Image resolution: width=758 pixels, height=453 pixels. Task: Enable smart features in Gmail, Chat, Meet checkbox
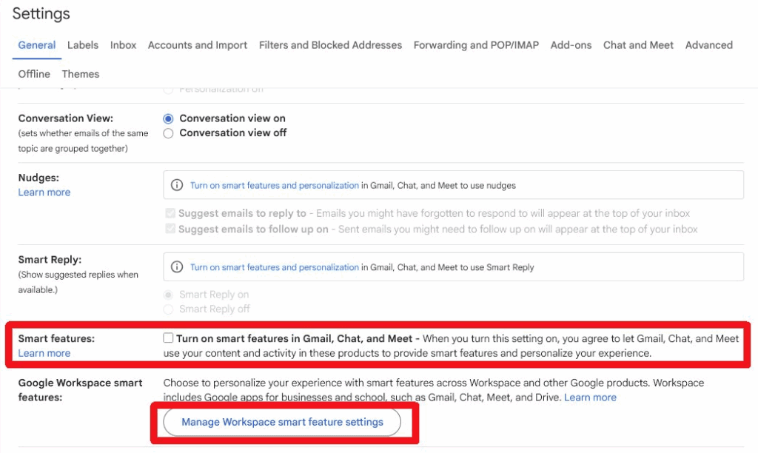[x=169, y=338]
